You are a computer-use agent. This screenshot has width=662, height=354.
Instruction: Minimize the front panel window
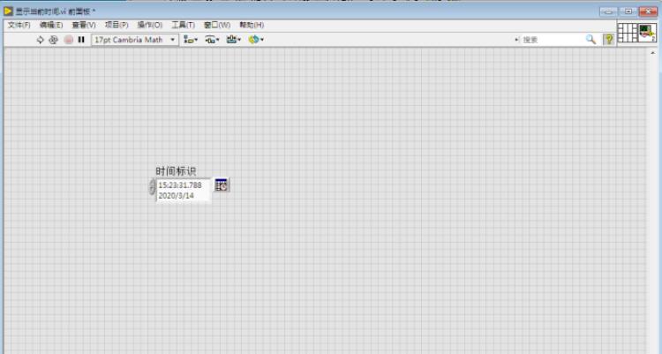609,11
